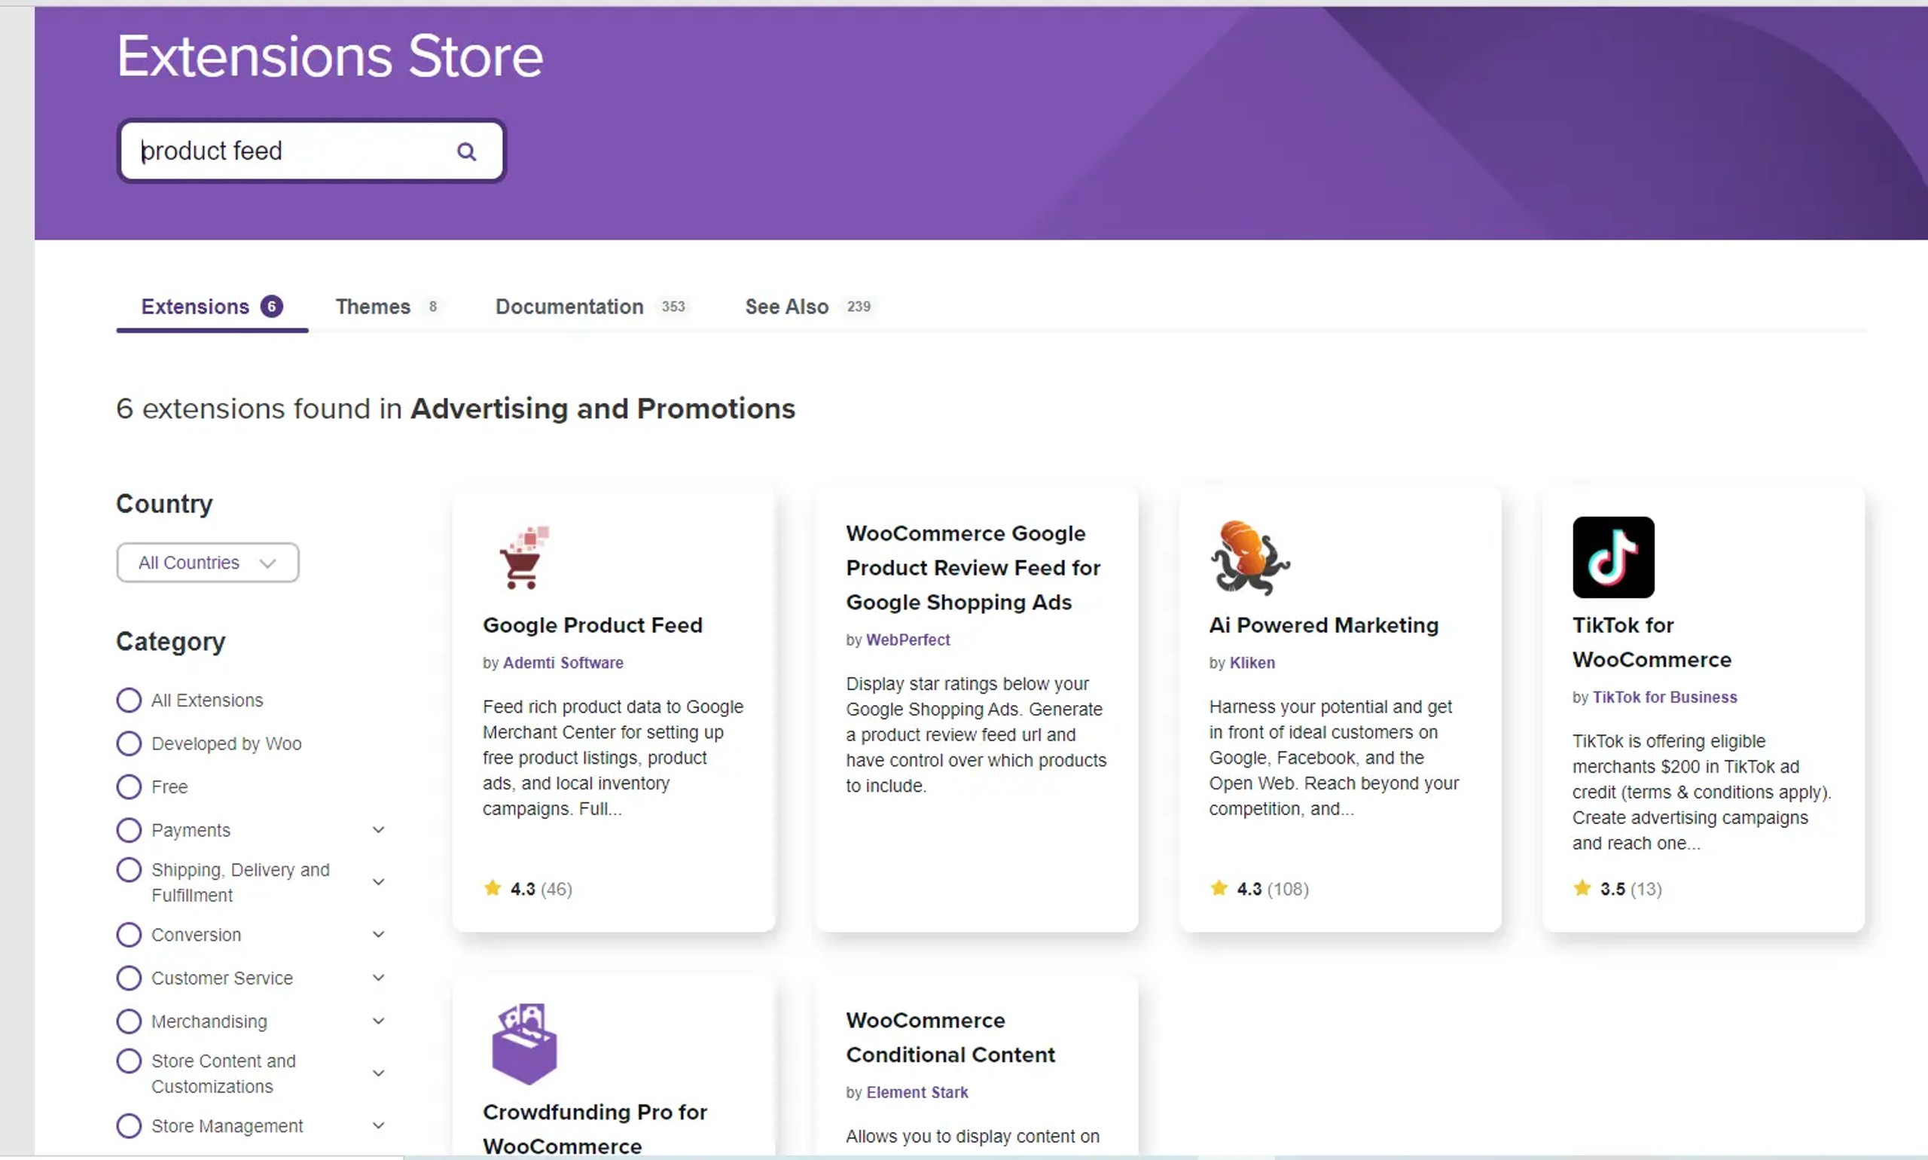Click the Google Product Feed cart icon

click(x=523, y=558)
